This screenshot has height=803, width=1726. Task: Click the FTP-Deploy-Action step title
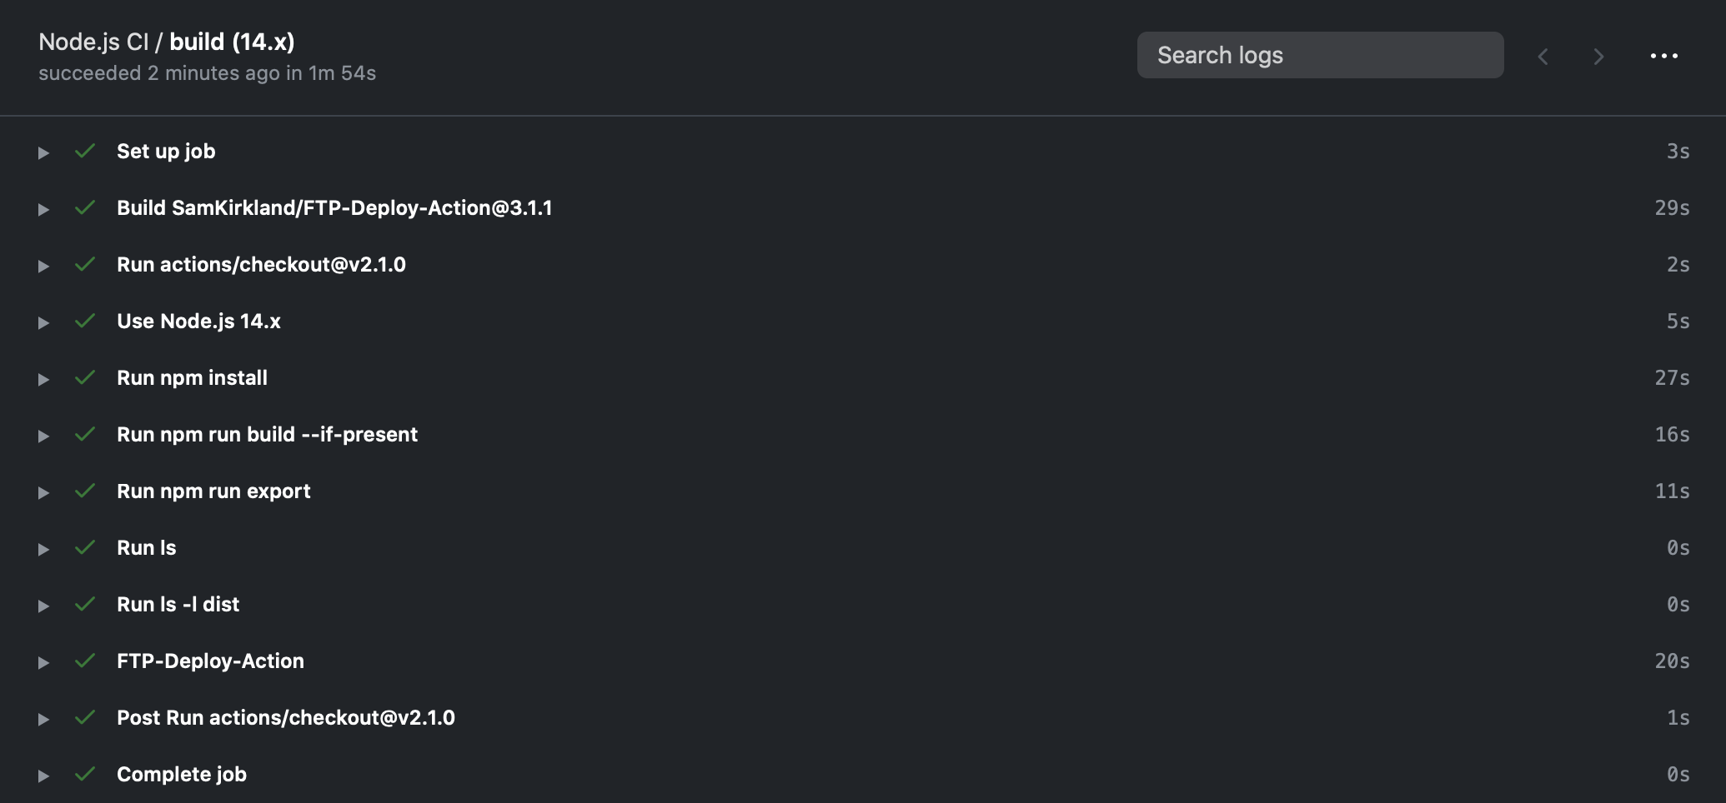pos(210,661)
